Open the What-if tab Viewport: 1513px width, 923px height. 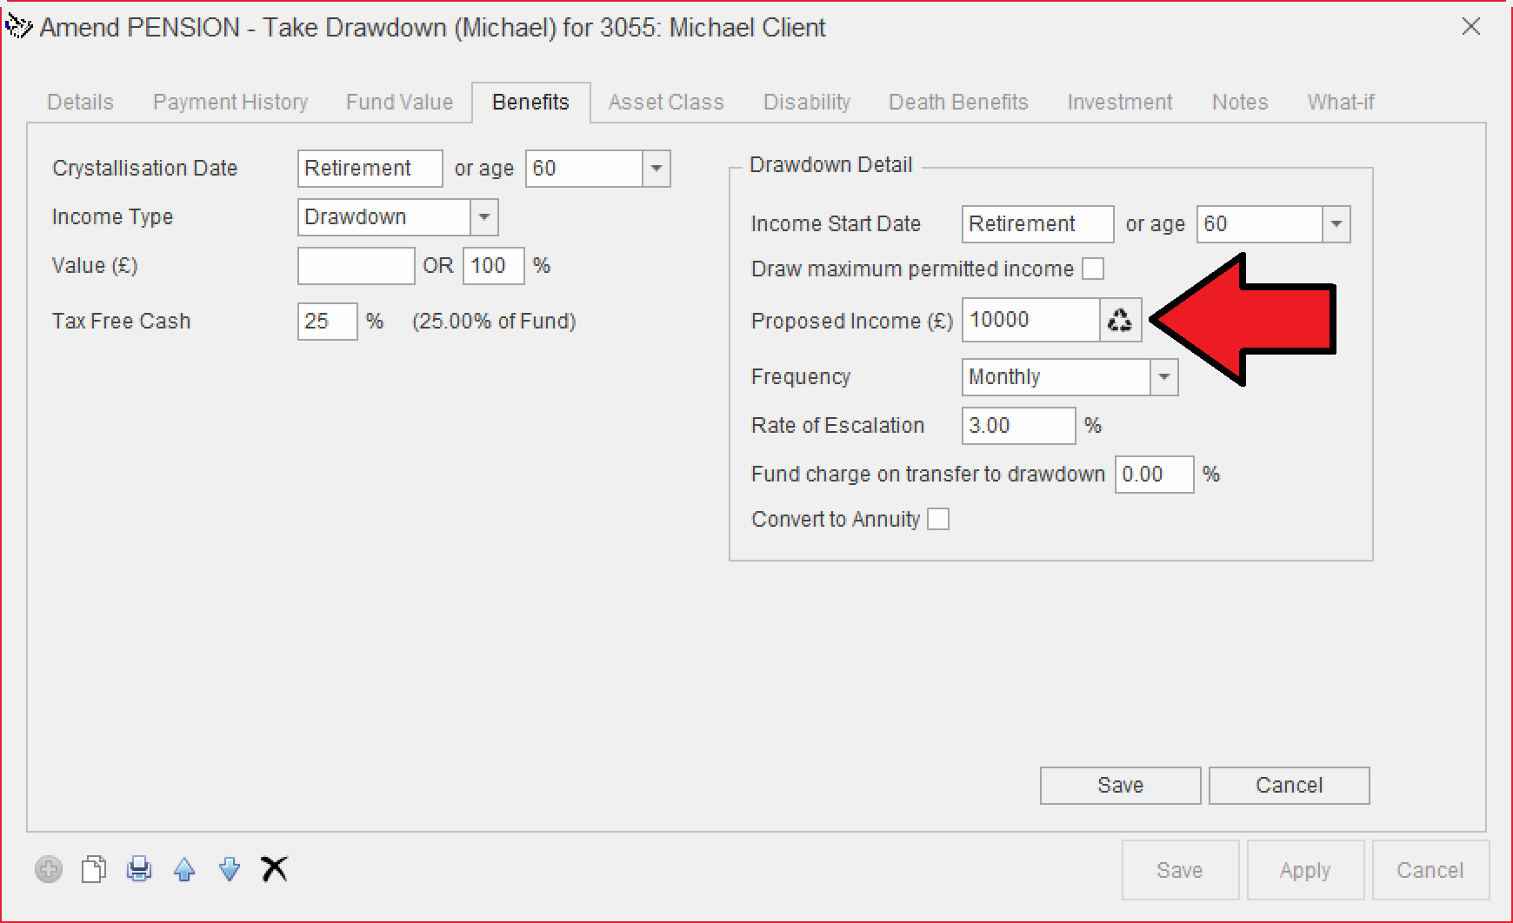tap(1341, 103)
